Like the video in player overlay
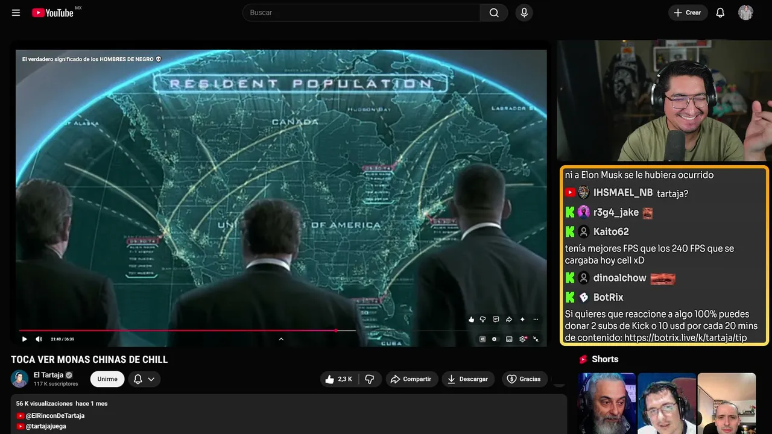The image size is (772, 434). (471, 319)
